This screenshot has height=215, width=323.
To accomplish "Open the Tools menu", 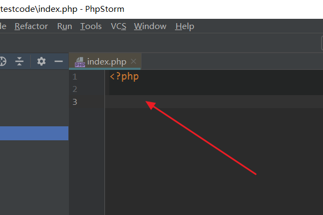I will (91, 26).
